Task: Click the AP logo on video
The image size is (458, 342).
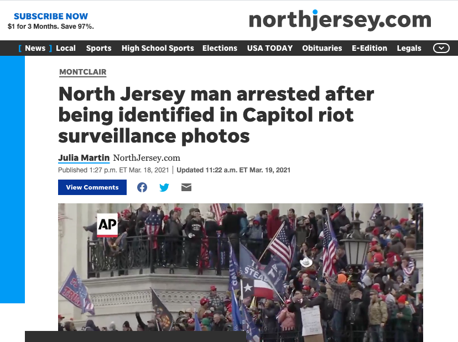Action: (x=107, y=225)
